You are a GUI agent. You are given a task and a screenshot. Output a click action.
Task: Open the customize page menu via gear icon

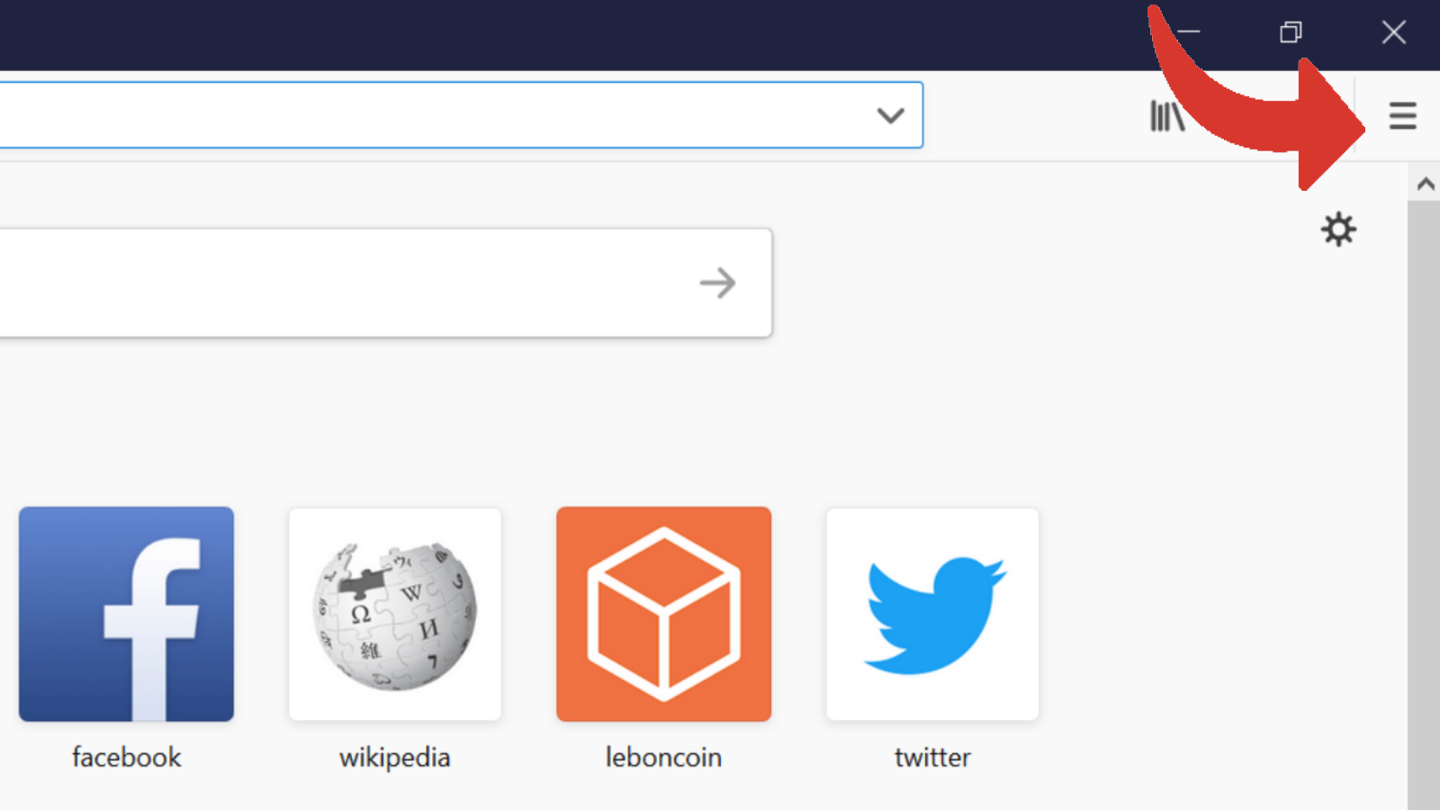[x=1338, y=229]
